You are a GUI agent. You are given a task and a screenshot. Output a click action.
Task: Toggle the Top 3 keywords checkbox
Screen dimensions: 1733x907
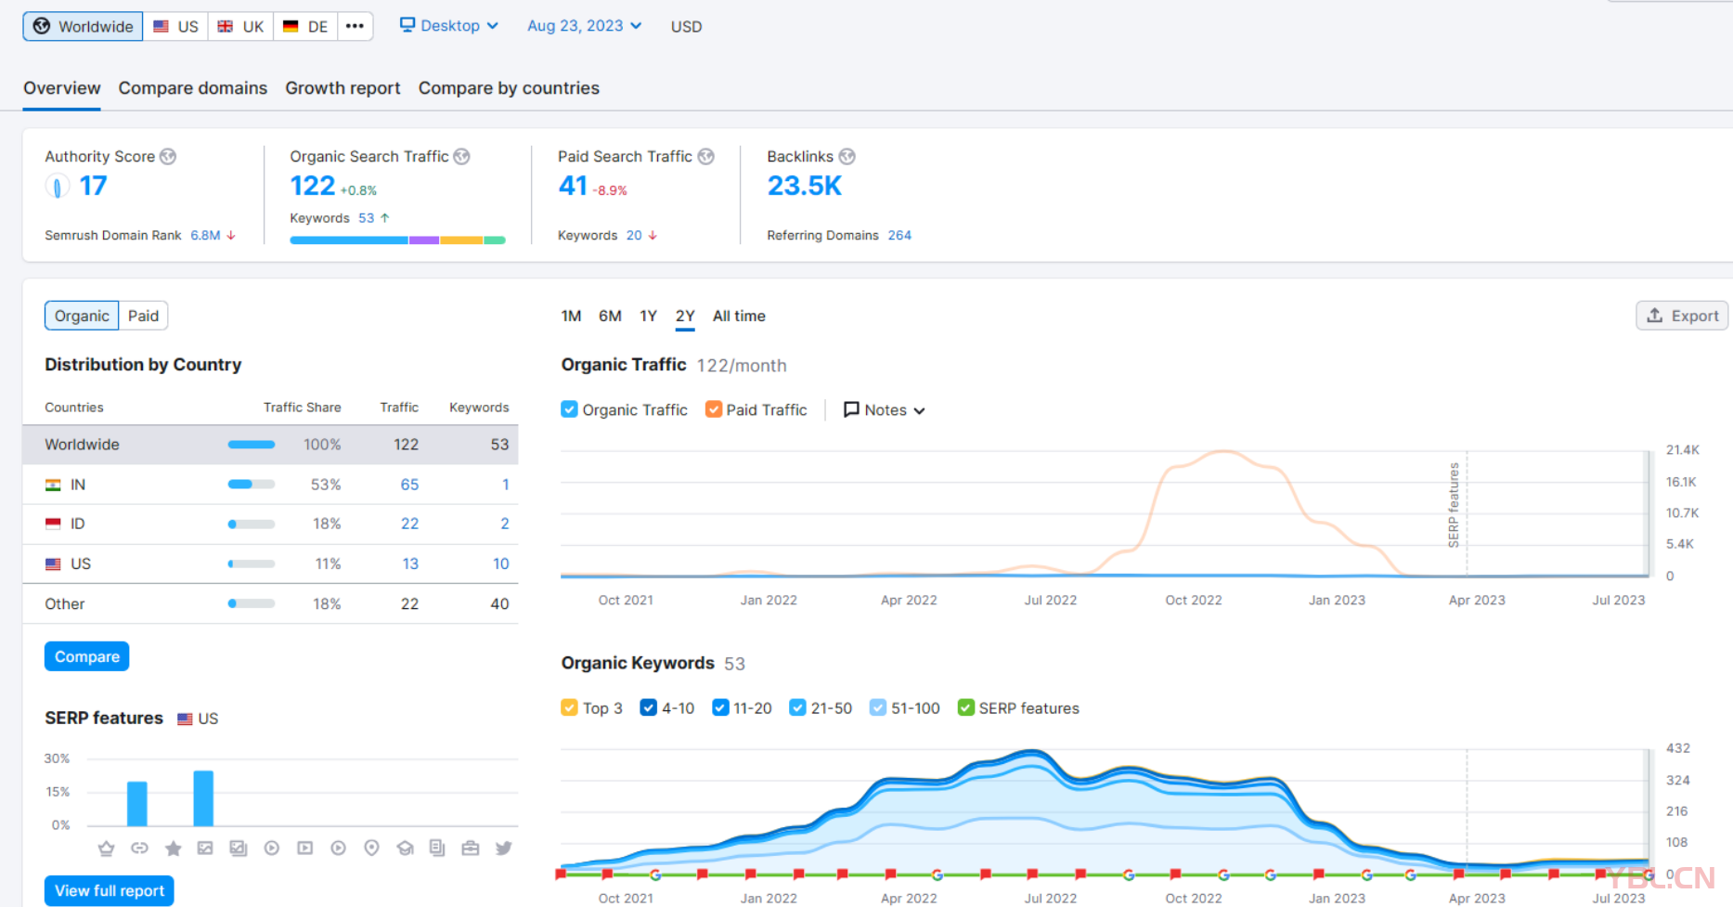(569, 707)
